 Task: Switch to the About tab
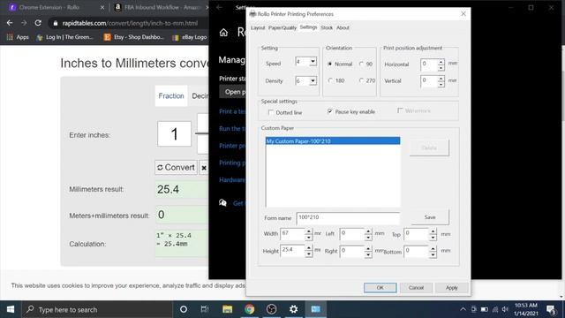pos(343,27)
